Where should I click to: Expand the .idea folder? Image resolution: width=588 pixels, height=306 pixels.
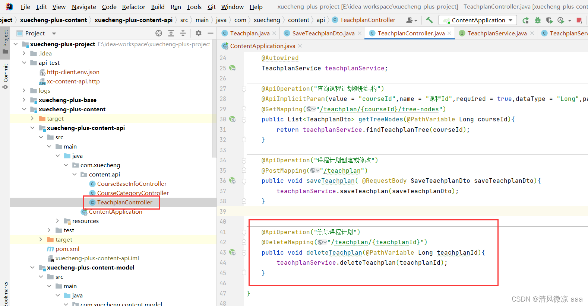pyautogui.click(x=24, y=53)
